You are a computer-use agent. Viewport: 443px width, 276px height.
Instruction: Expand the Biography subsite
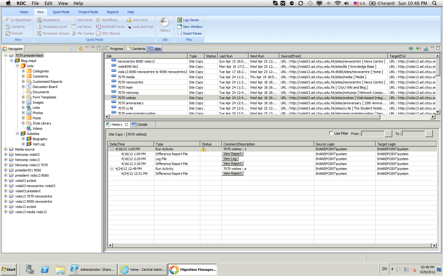[23, 139]
